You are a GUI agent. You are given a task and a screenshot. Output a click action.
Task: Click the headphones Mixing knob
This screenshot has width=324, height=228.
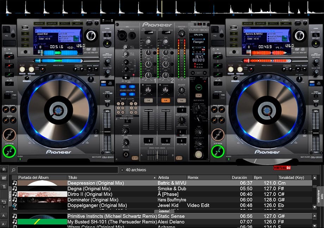click(x=125, y=131)
